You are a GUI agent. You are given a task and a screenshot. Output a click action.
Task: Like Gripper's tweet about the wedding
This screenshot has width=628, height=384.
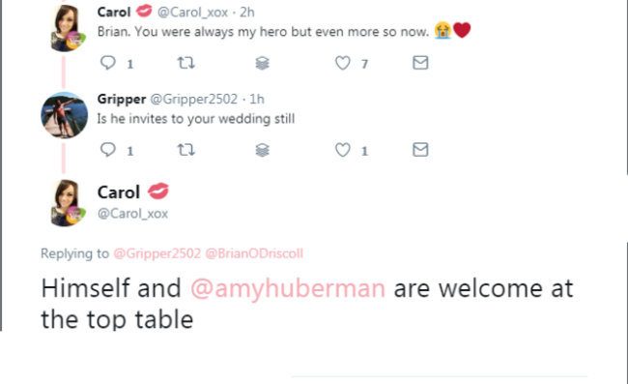(x=342, y=150)
